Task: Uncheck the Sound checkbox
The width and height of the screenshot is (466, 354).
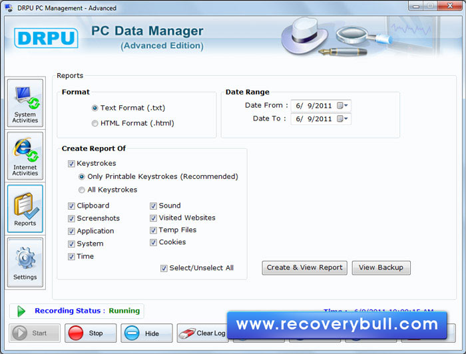Action: pos(153,206)
